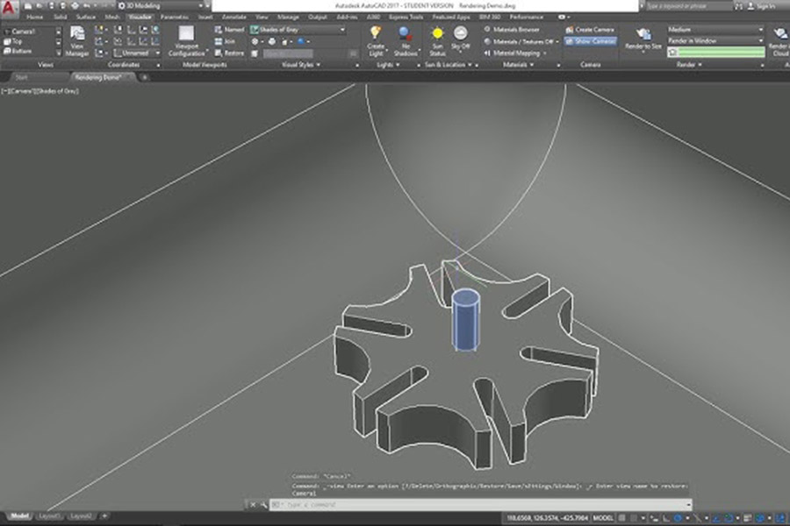Open the Mesh ribbon tab
This screenshot has width=790, height=526.
point(111,18)
